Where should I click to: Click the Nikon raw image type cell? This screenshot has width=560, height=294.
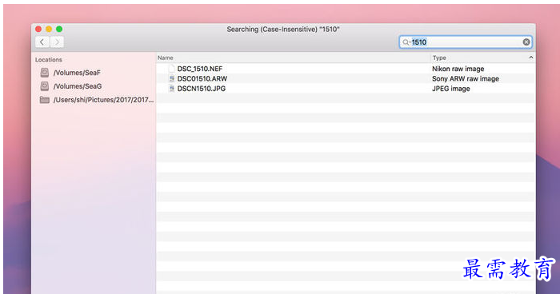tap(458, 69)
